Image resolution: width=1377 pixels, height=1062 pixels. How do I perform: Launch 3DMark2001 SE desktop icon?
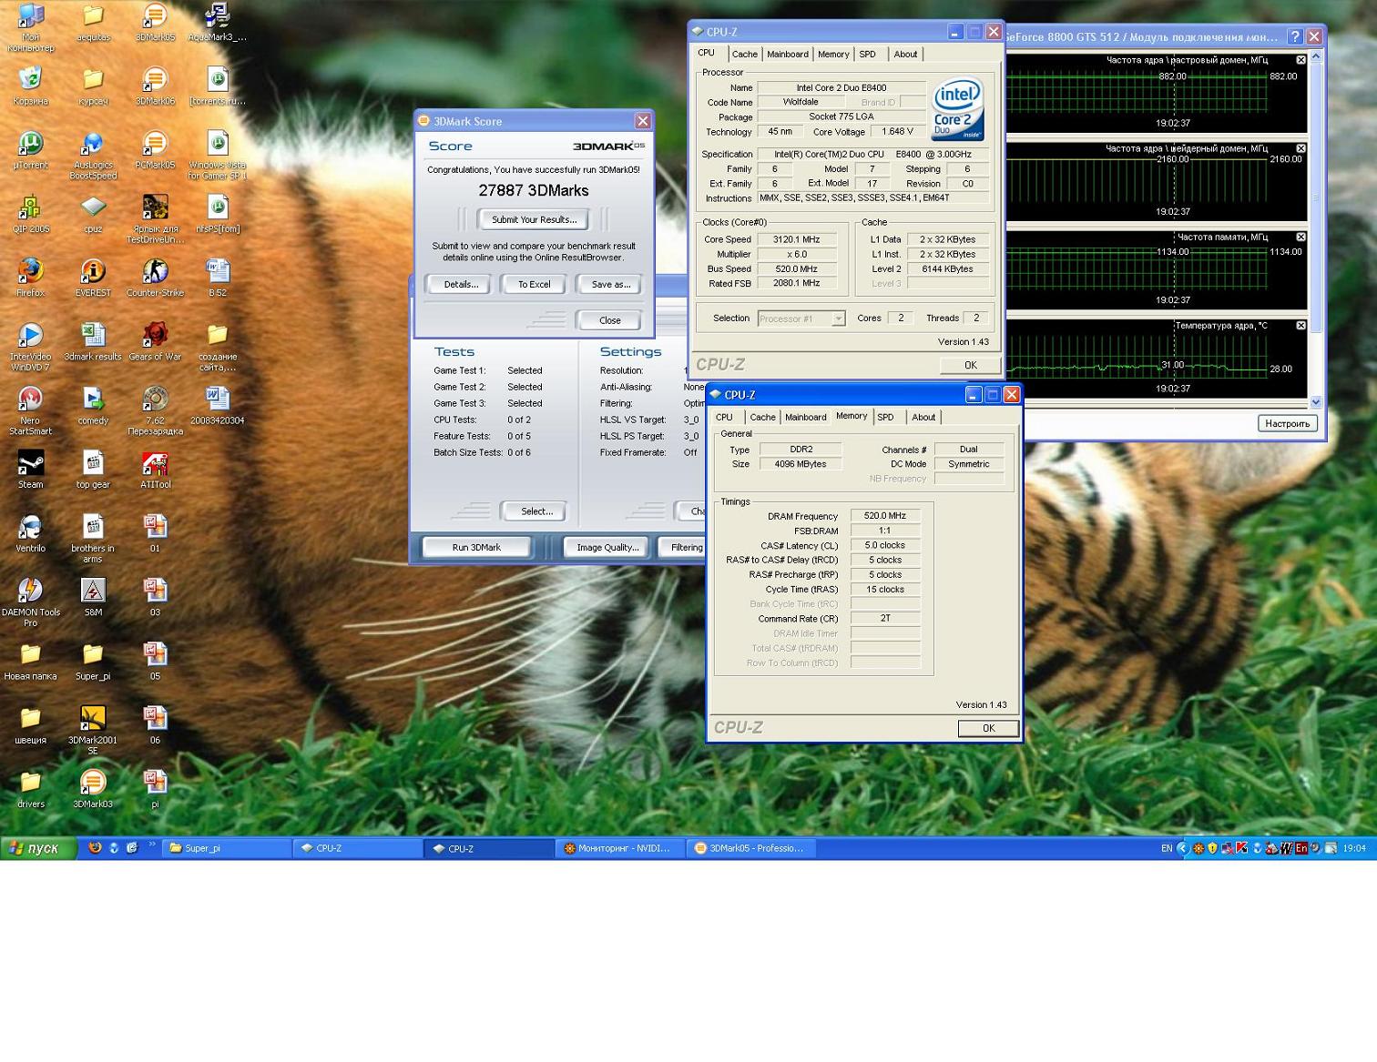tap(92, 730)
